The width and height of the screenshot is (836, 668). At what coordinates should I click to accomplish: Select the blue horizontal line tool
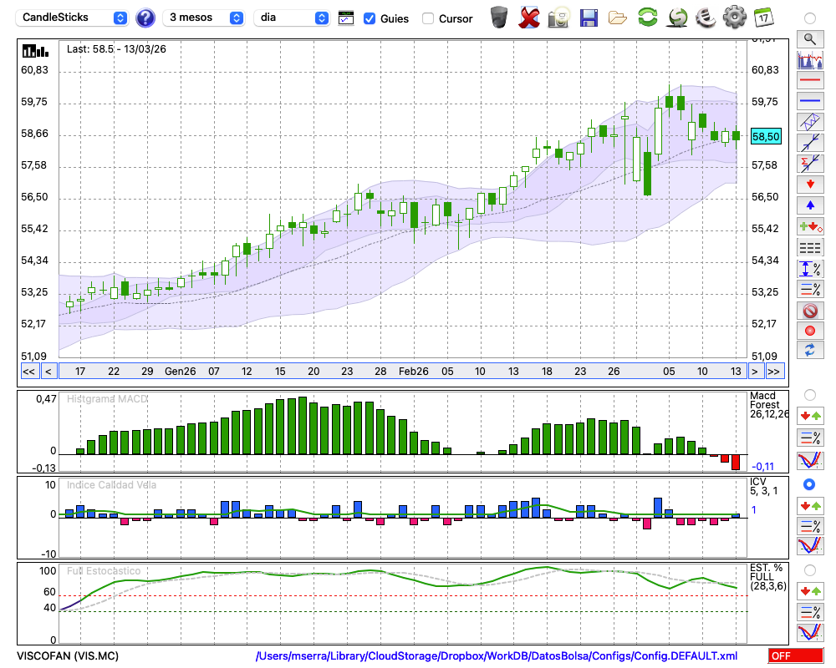coord(809,101)
